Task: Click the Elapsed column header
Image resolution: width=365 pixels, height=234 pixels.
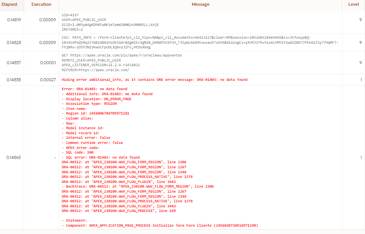Action: tap(9, 4)
